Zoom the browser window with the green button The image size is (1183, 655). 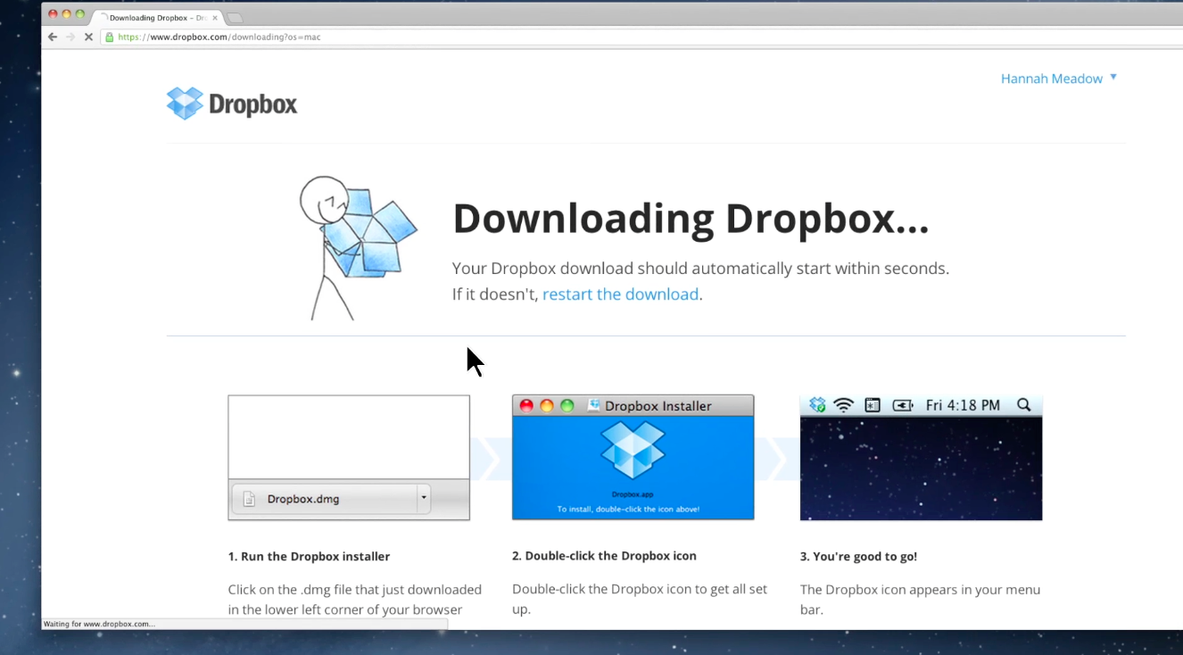(79, 14)
